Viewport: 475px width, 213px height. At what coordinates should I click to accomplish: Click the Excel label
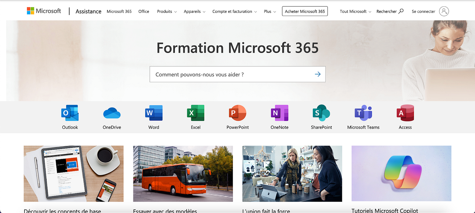[x=196, y=127]
